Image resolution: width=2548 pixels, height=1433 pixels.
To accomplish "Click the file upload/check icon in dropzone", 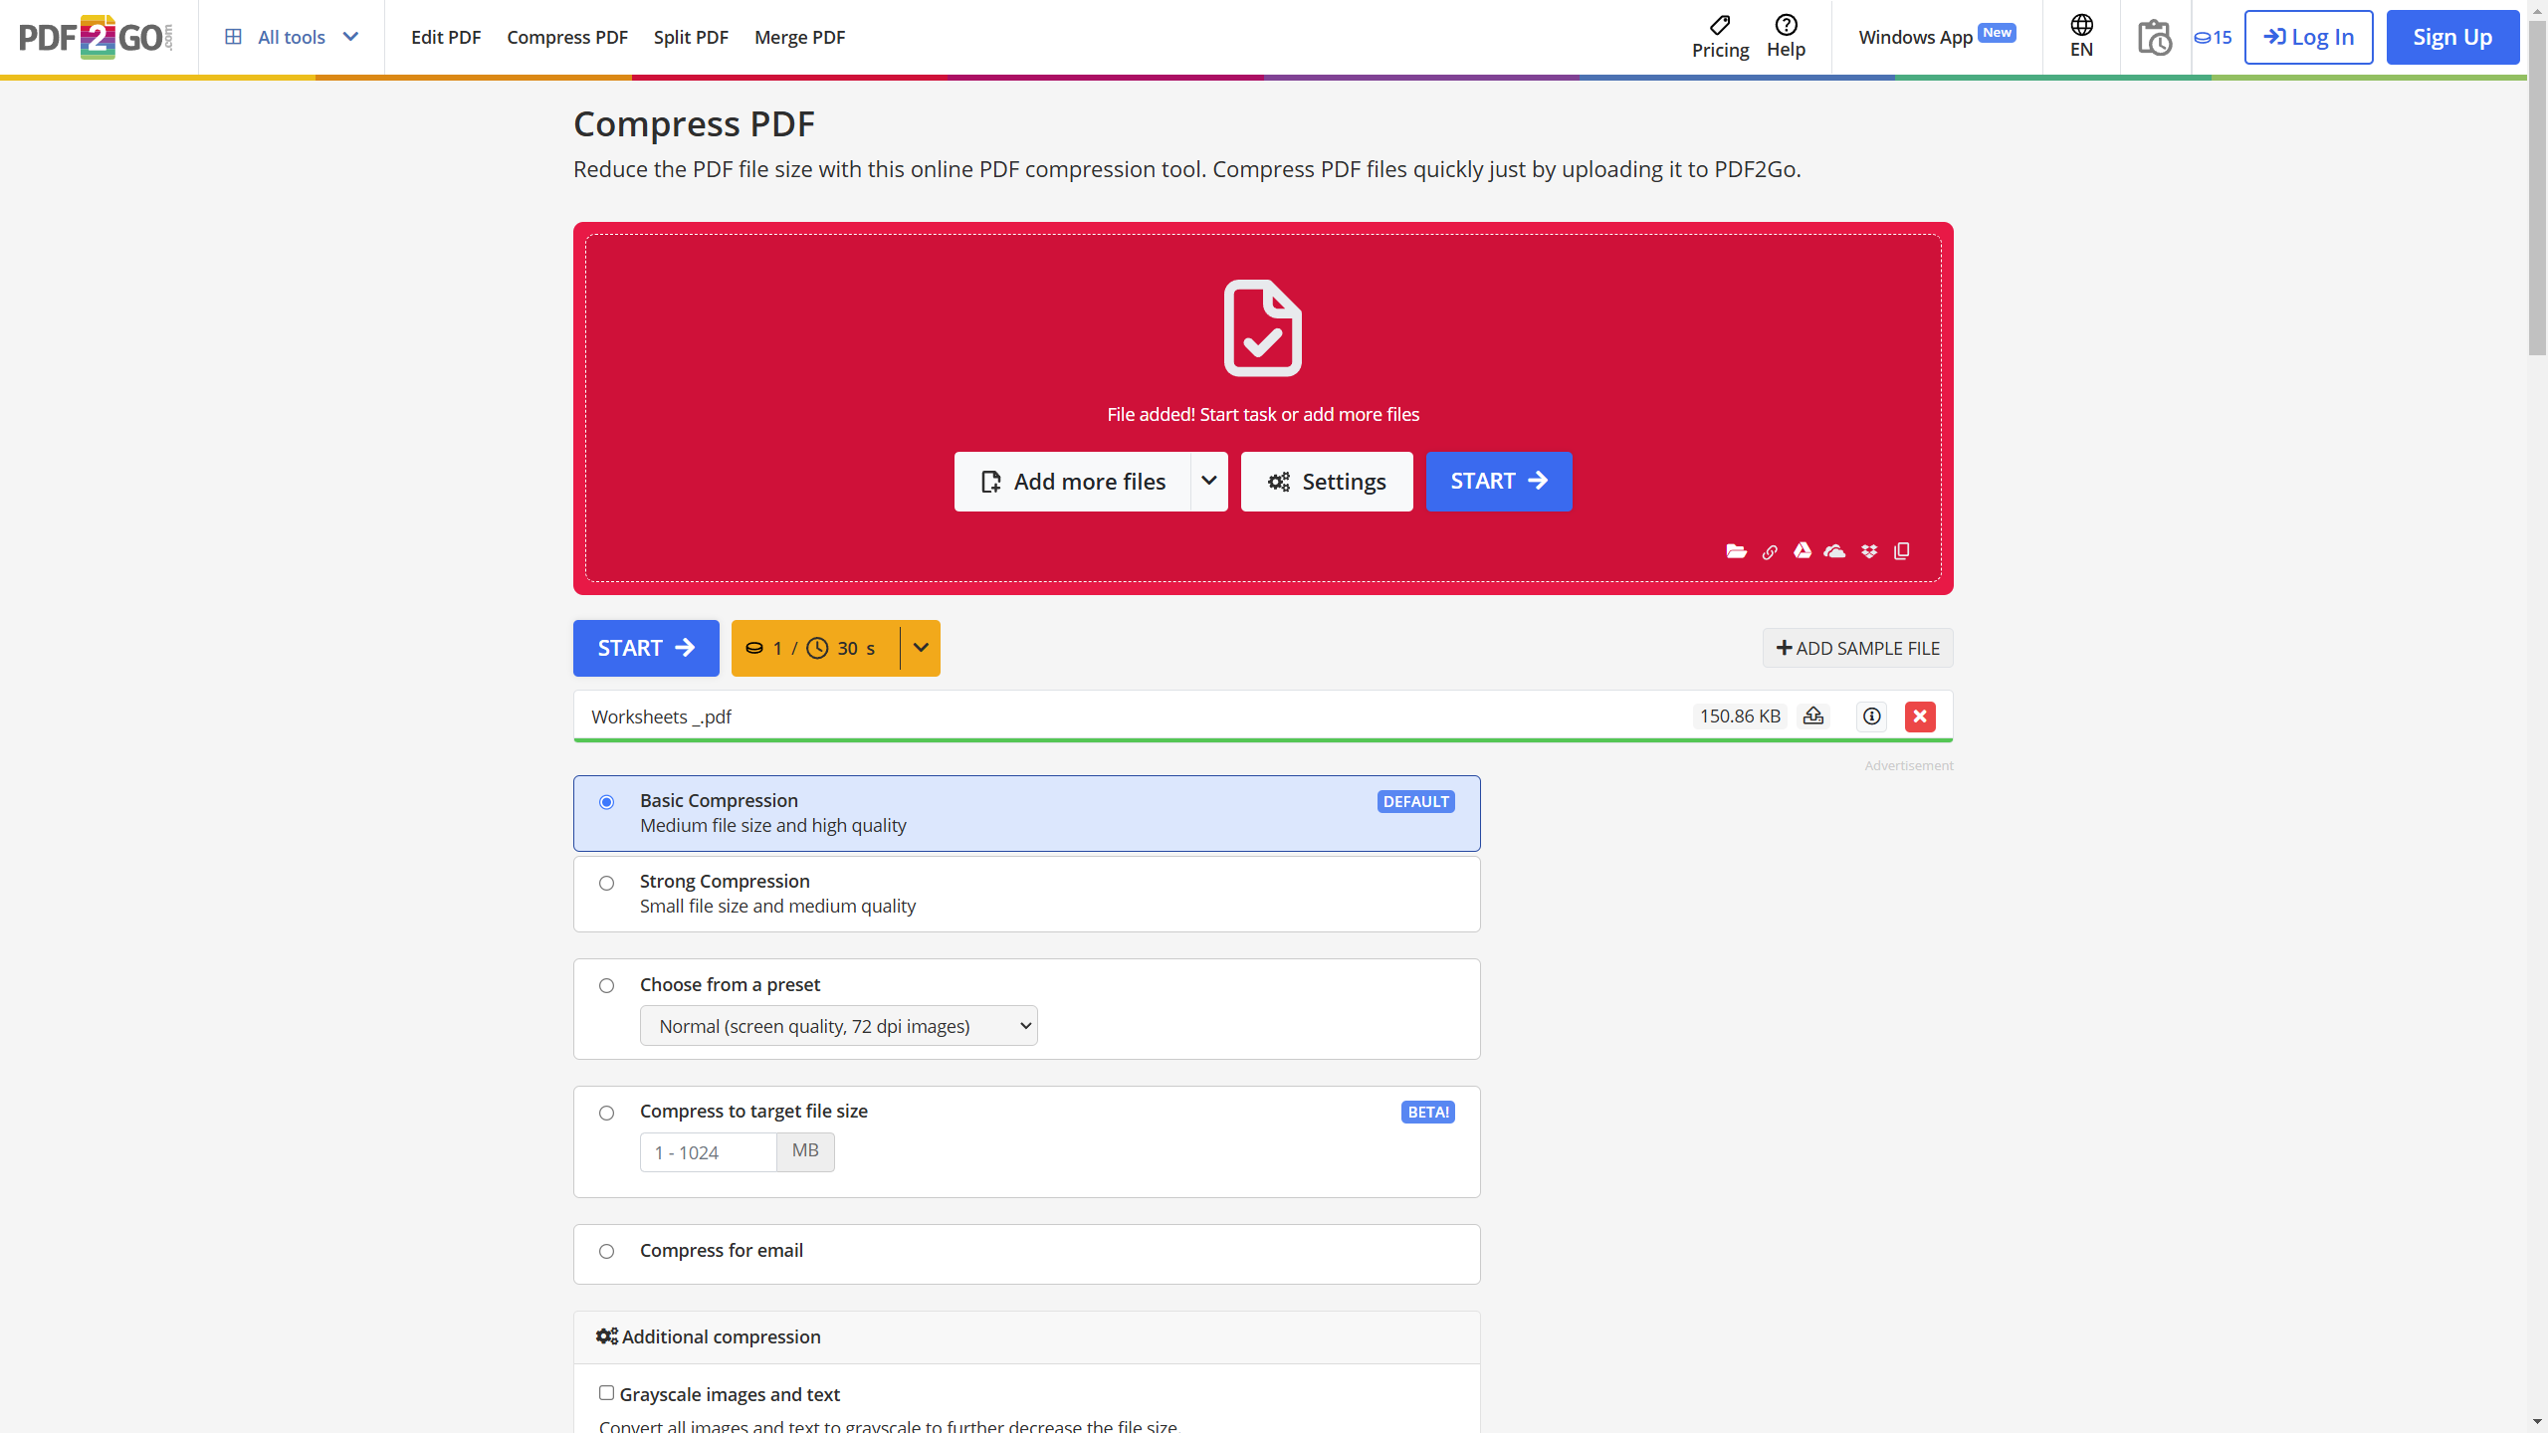I will point(1263,327).
